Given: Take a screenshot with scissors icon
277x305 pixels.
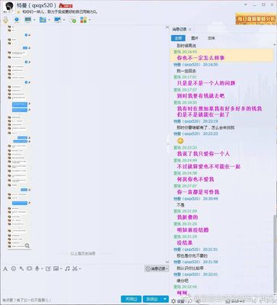Looking at the screenshot, I should [75, 268].
